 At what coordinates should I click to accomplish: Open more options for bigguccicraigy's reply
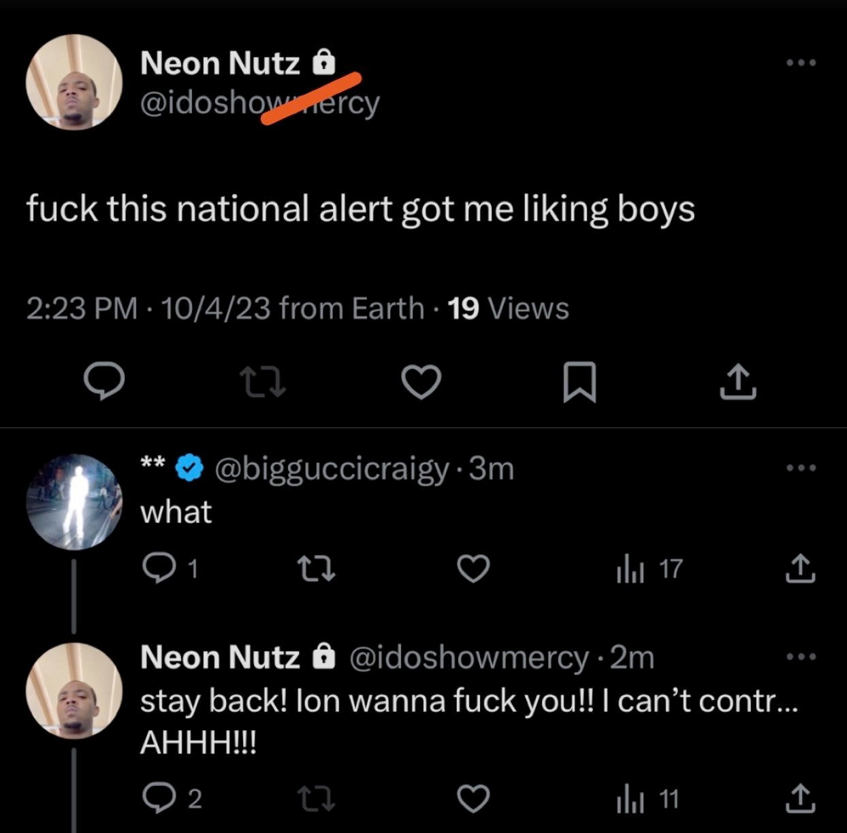tap(801, 468)
